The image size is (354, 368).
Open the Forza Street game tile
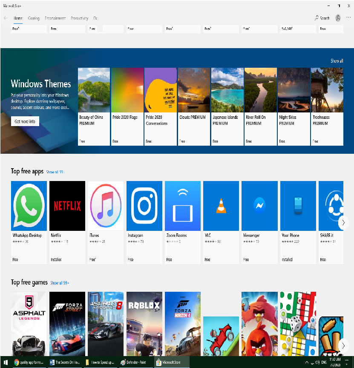pos(67,324)
